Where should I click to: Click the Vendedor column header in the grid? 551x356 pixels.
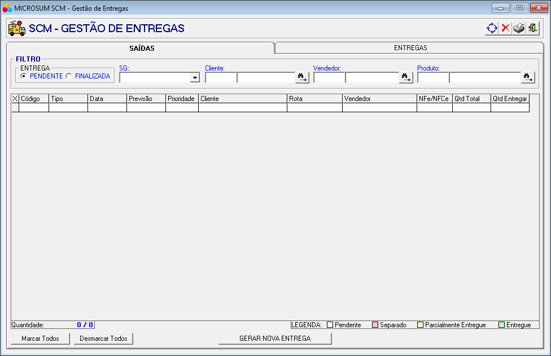pyautogui.click(x=380, y=99)
